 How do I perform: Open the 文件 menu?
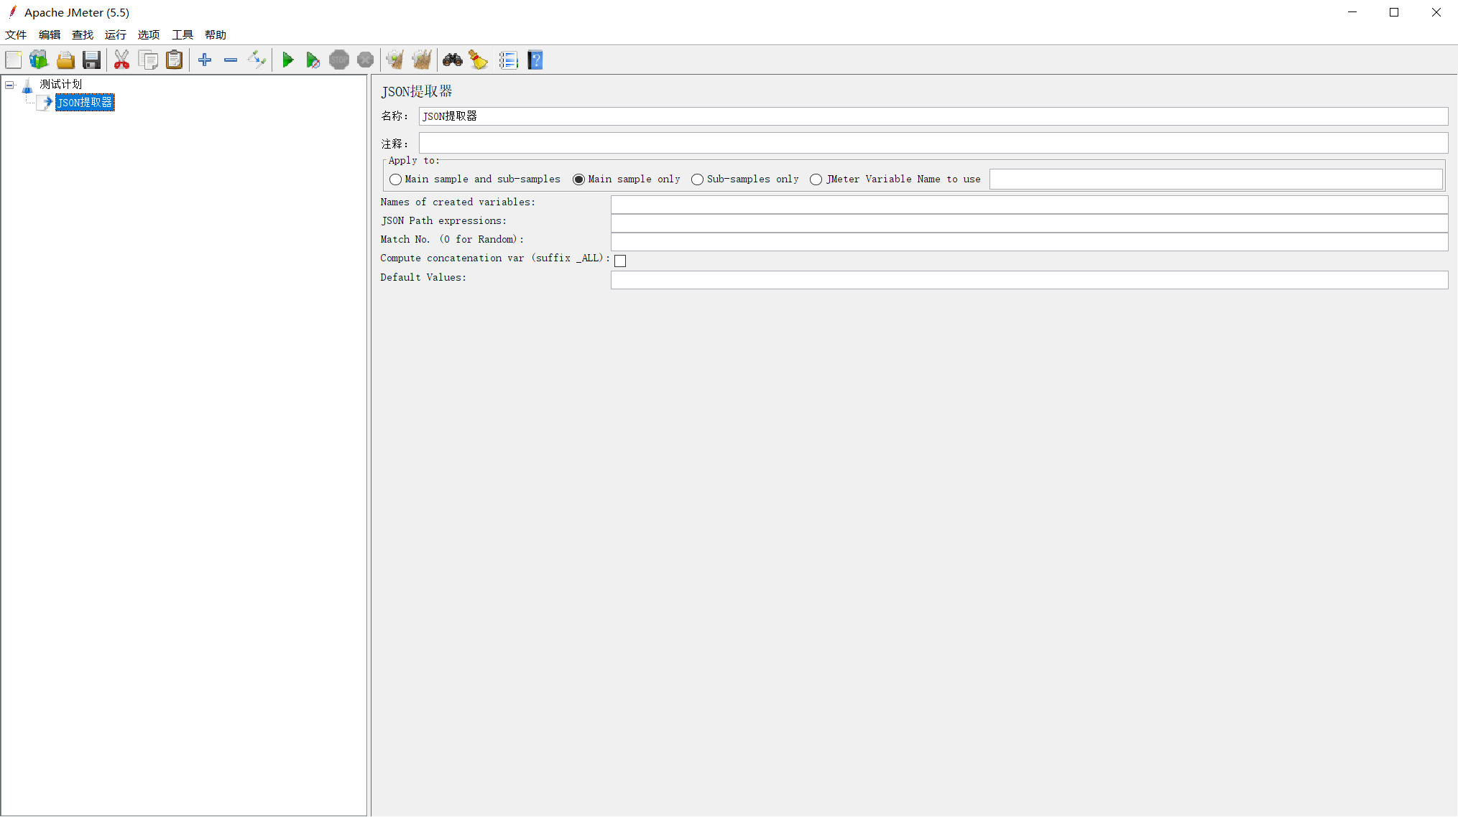(x=16, y=34)
